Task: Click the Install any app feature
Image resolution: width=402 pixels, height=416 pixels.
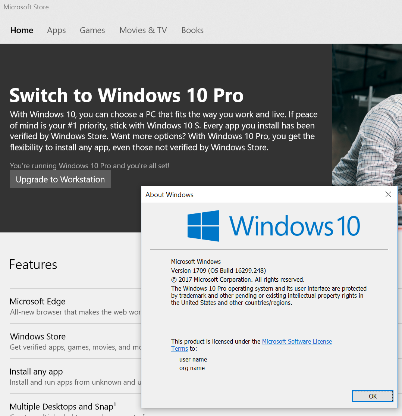Action: coord(36,372)
